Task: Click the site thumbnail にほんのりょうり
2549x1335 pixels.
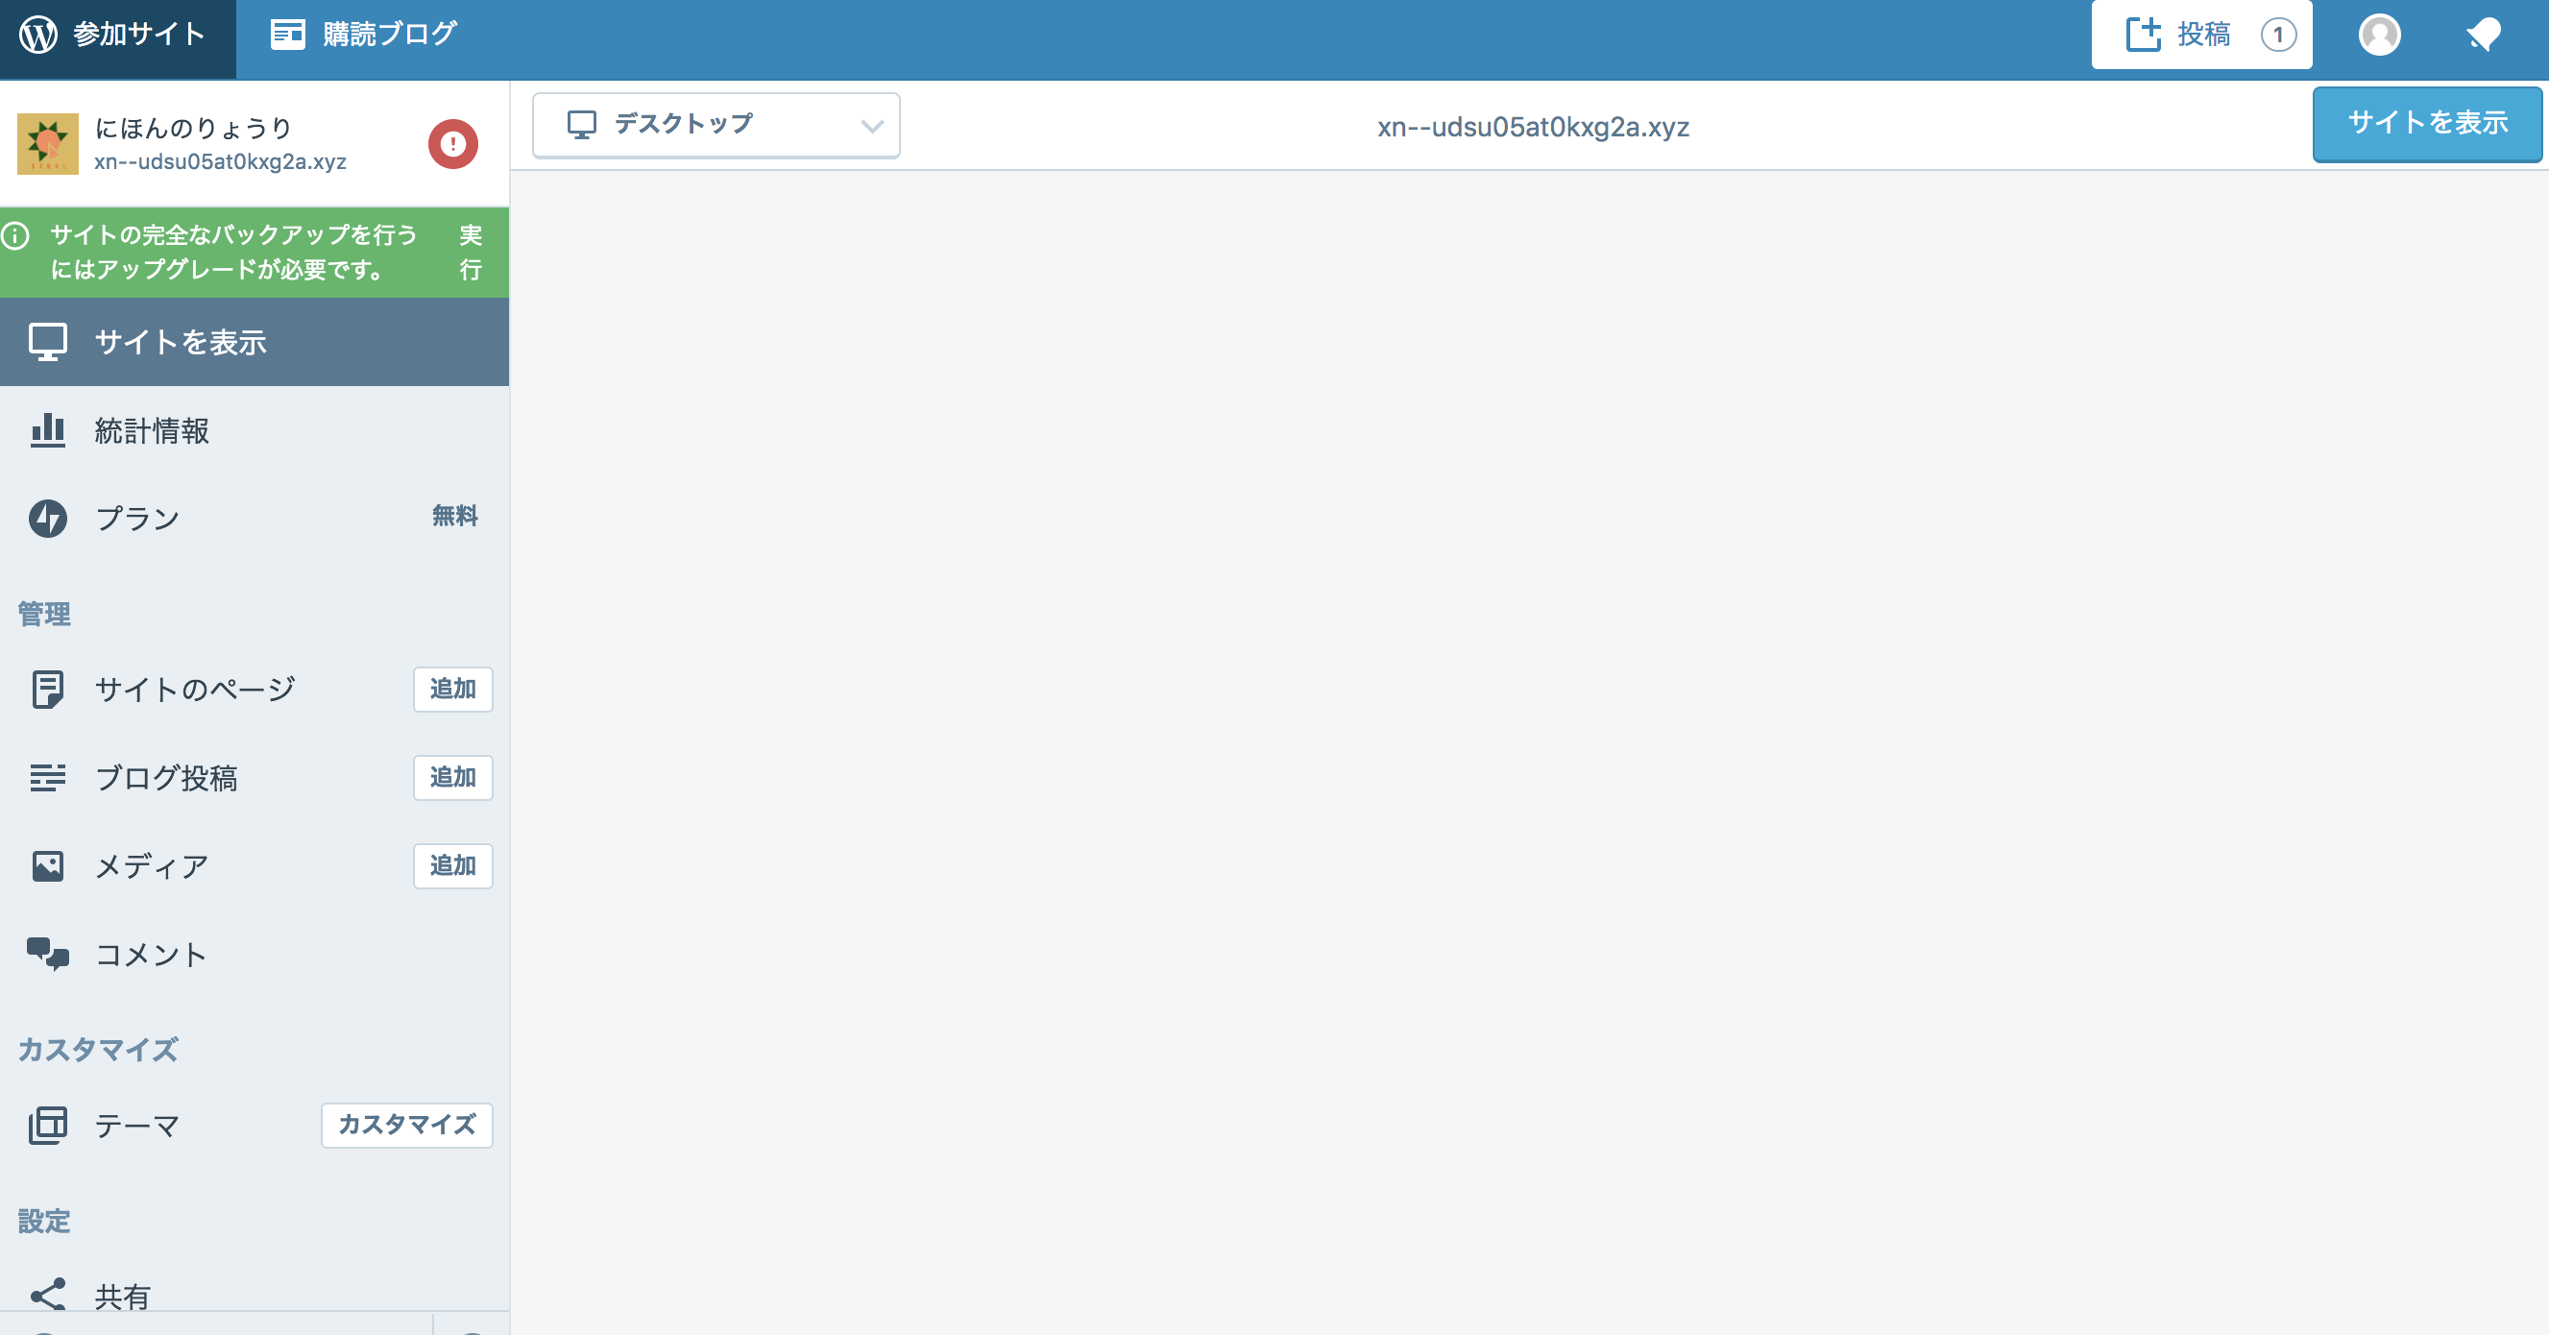Action: (47, 144)
